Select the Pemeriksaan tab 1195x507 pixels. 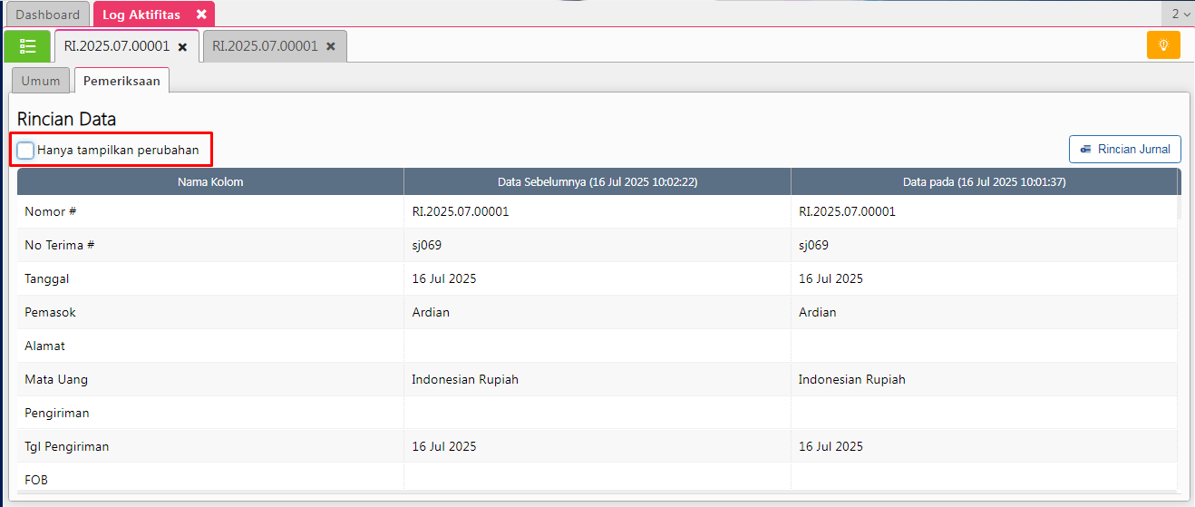pos(121,81)
